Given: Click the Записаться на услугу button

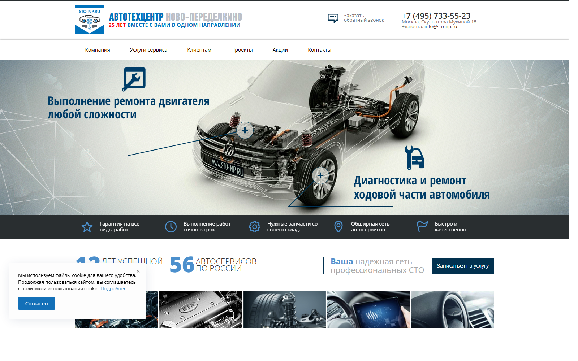Looking at the screenshot, I should click(x=463, y=266).
